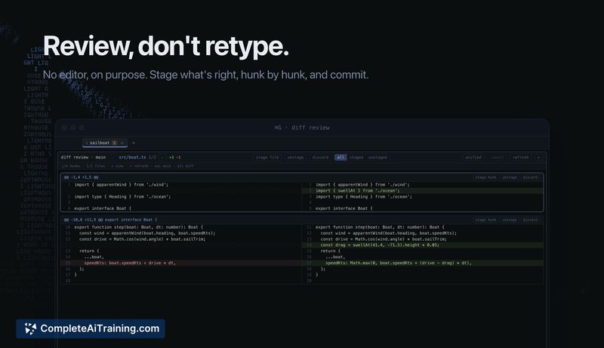Screen dimensions: 604x348
Task: Unstage the hunk @@ -10,8 +11,9 @@
Action: tap(509, 220)
